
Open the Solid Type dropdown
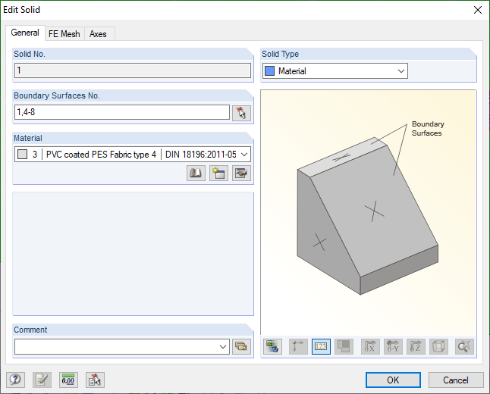click(335, 71)
